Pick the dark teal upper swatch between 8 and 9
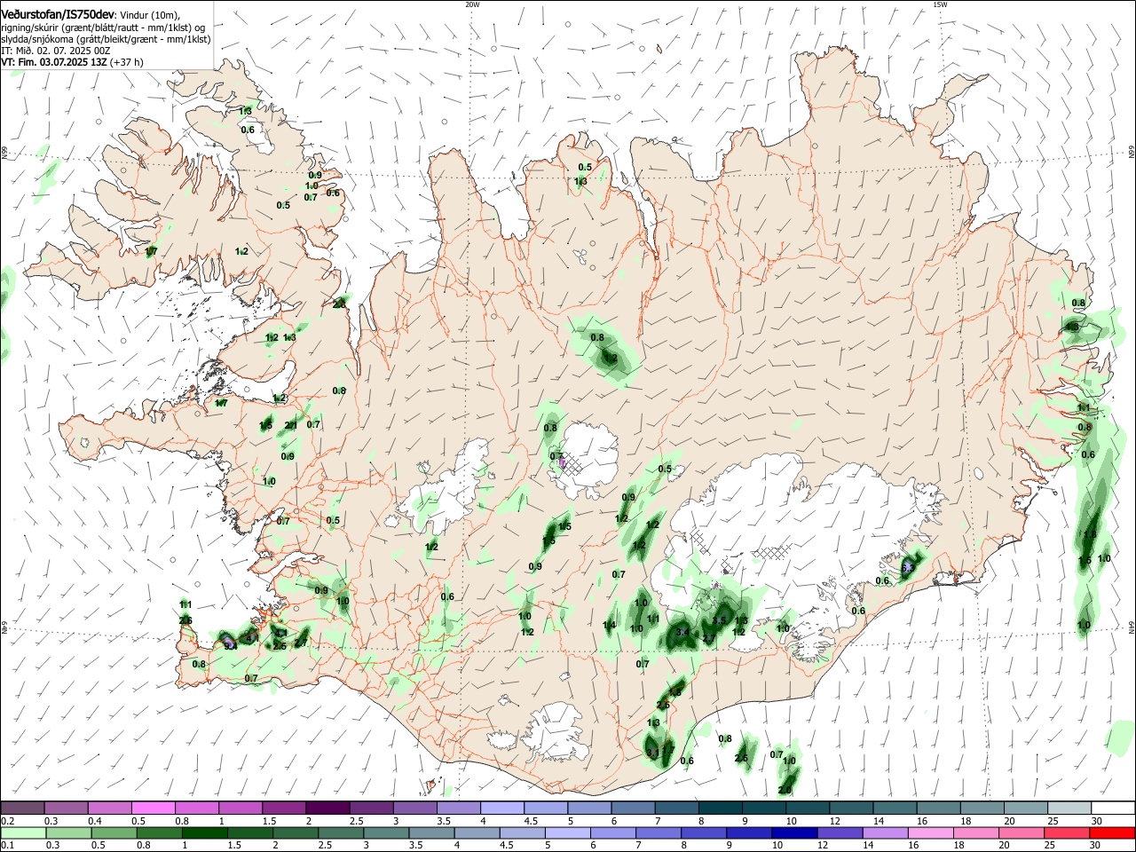The height and width of the screenshot is (852, 1136). tap(719, 808)
